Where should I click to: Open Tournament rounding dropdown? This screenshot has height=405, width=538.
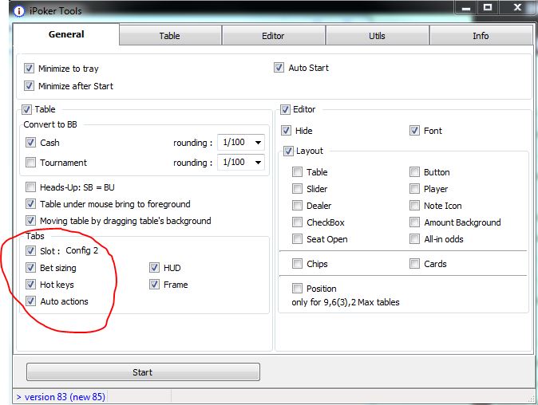(241, 162)
